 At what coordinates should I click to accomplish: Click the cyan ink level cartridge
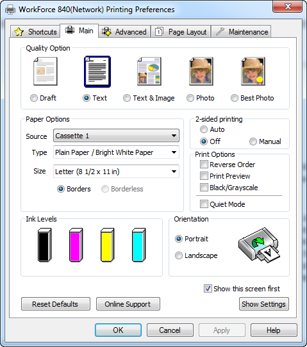pyautogui.click(x=138, y=245)
